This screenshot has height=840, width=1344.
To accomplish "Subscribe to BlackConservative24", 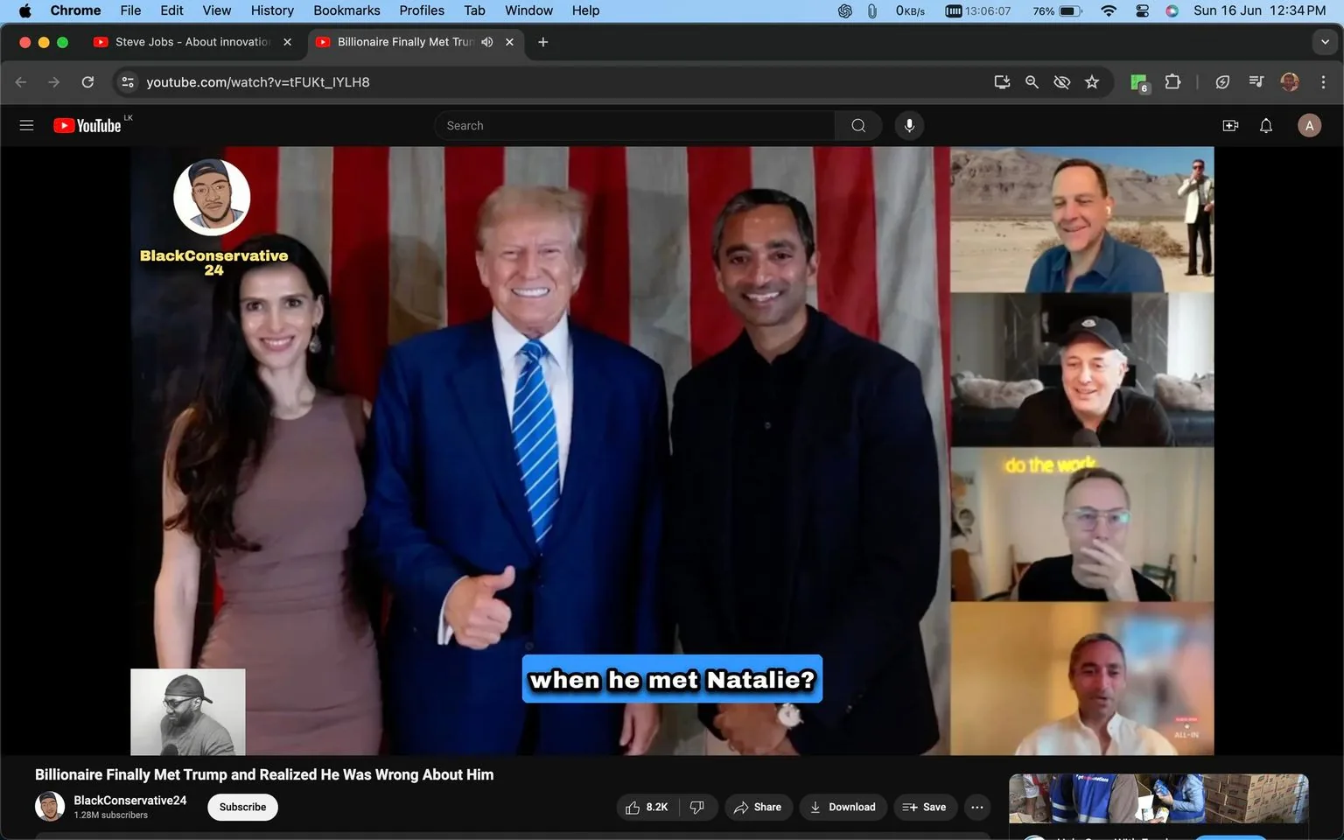I will (241, 807).
